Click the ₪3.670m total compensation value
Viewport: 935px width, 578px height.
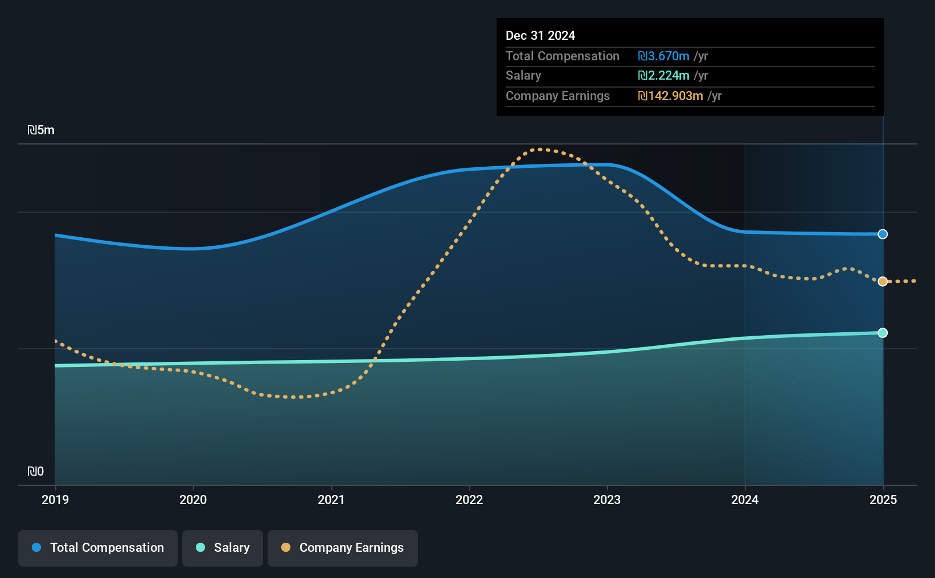[x=663, y=56]
